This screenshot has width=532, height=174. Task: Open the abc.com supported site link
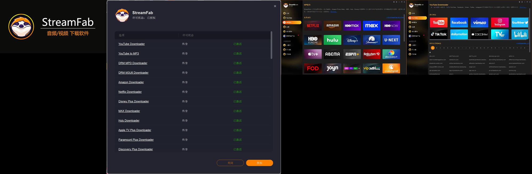coord(432,56)
